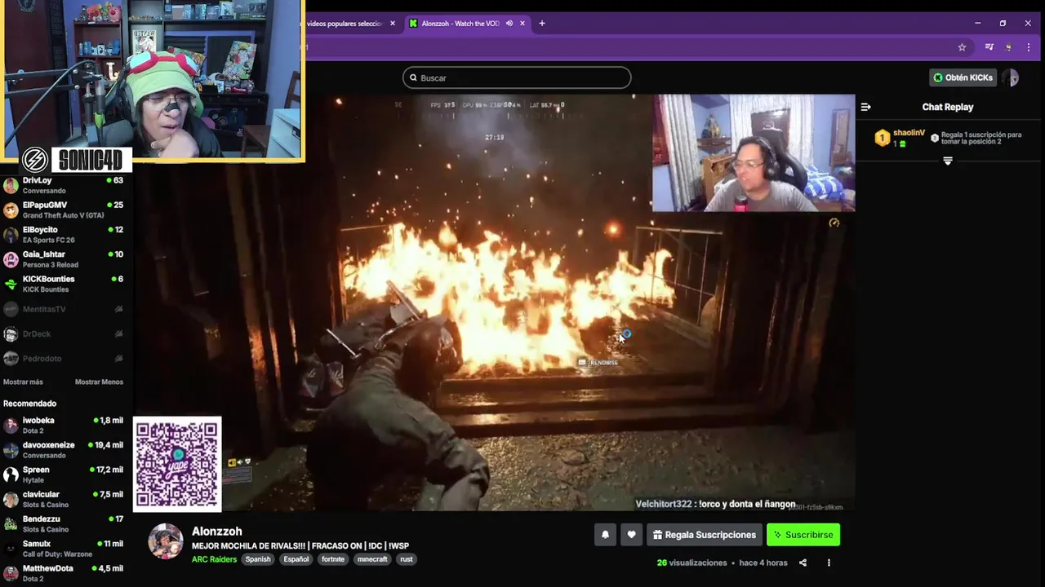The image size is (1045, 587).
Task: Click shaolinV top gifter entry
Action: (900, 138)
